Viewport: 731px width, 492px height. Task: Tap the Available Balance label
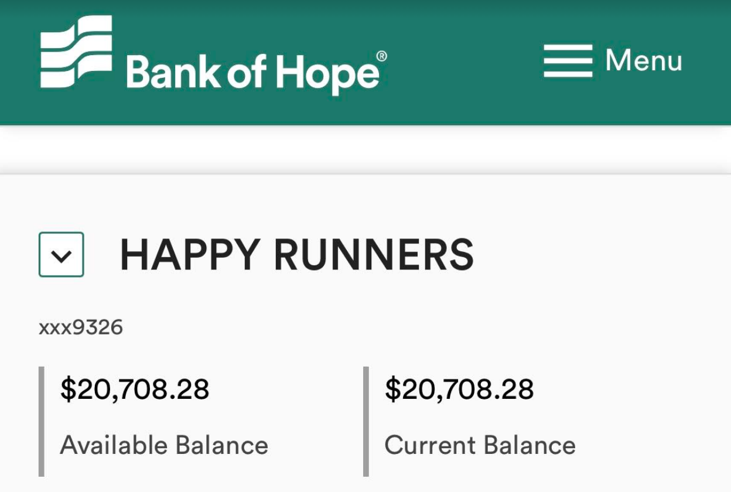(164, 445)
